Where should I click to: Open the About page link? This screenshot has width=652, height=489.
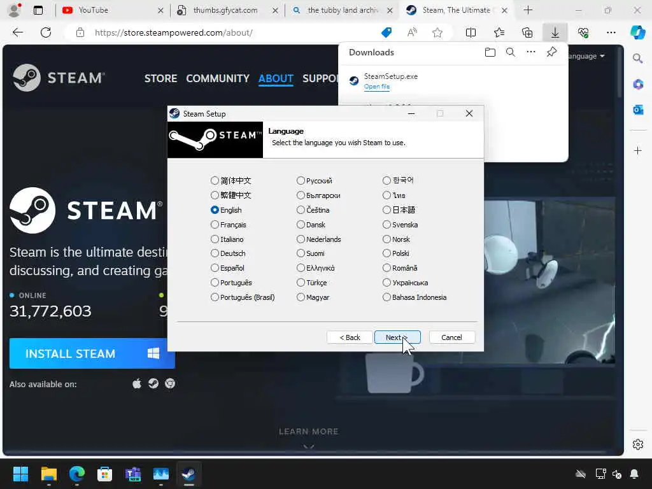tap(276, 78)
